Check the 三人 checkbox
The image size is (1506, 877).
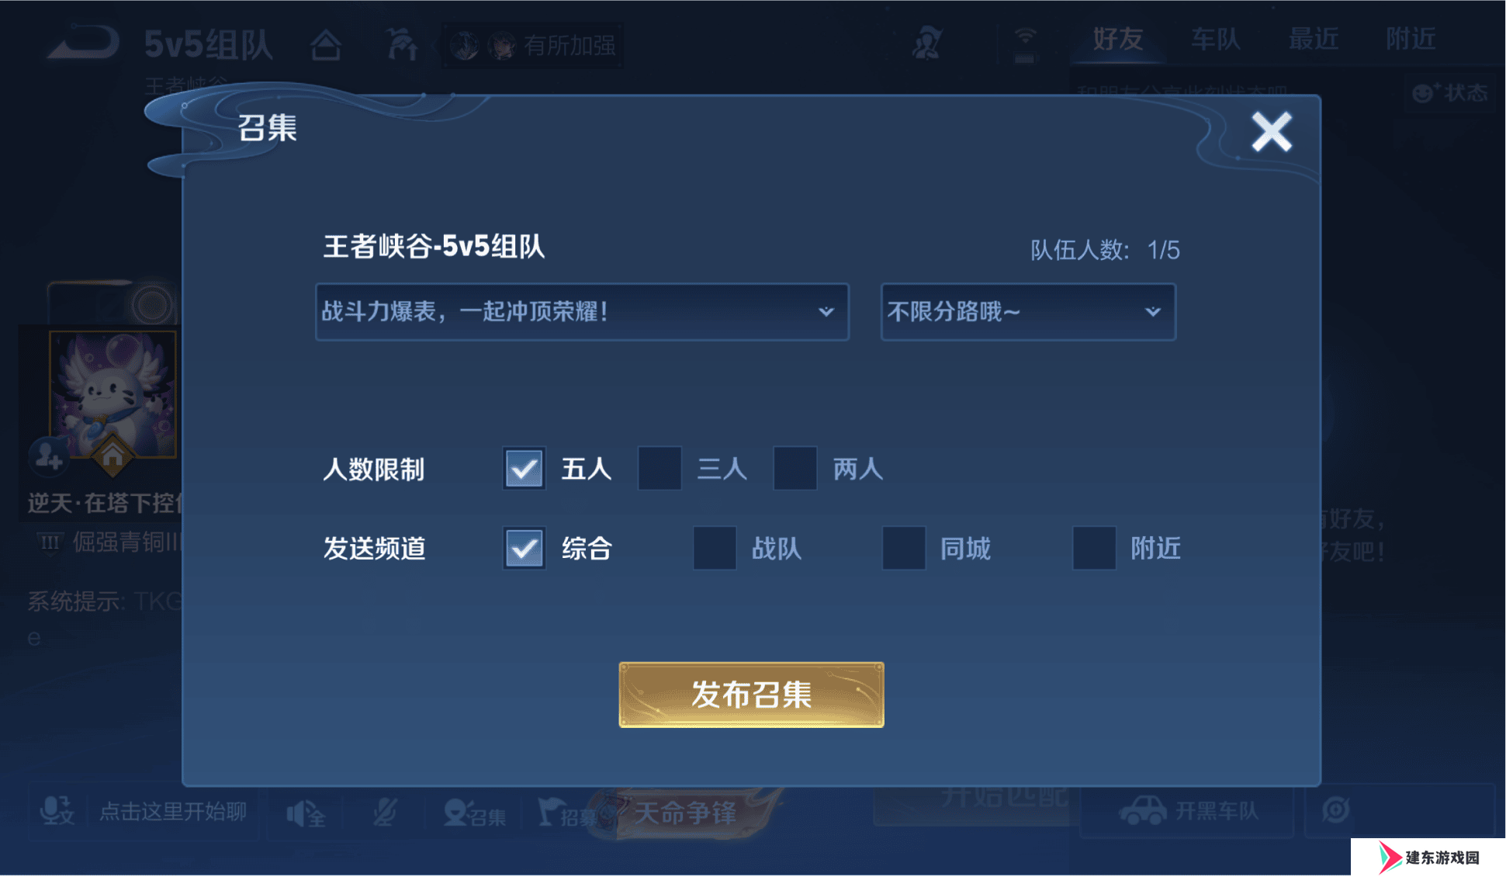(660, 468)
